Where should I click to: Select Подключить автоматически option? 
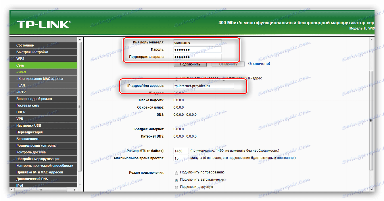click(x=176, y=180)
